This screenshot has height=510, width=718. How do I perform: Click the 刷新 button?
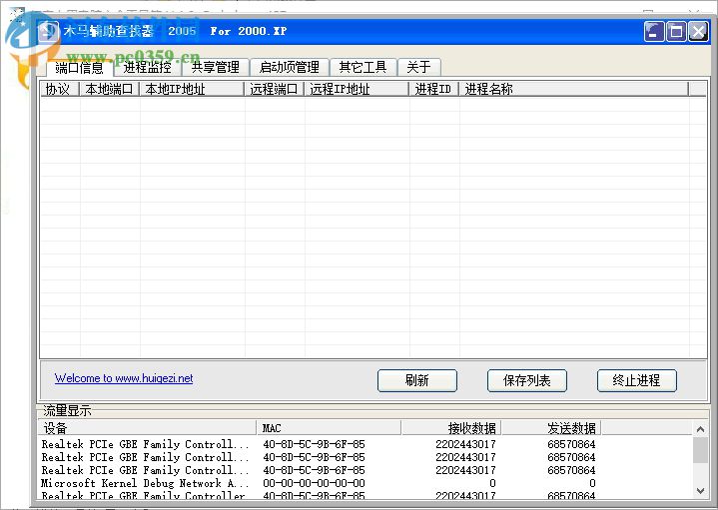coord(417,380)
